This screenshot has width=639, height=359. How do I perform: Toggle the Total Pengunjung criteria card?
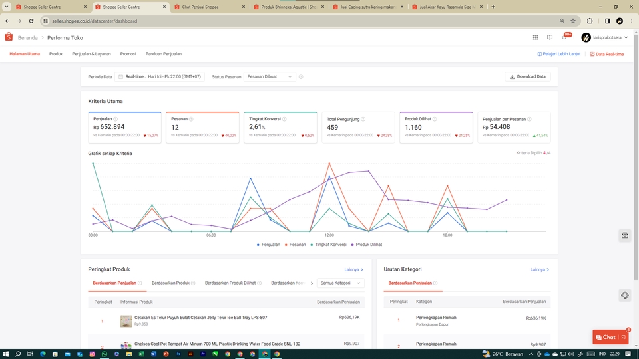(x=358, y=128)
